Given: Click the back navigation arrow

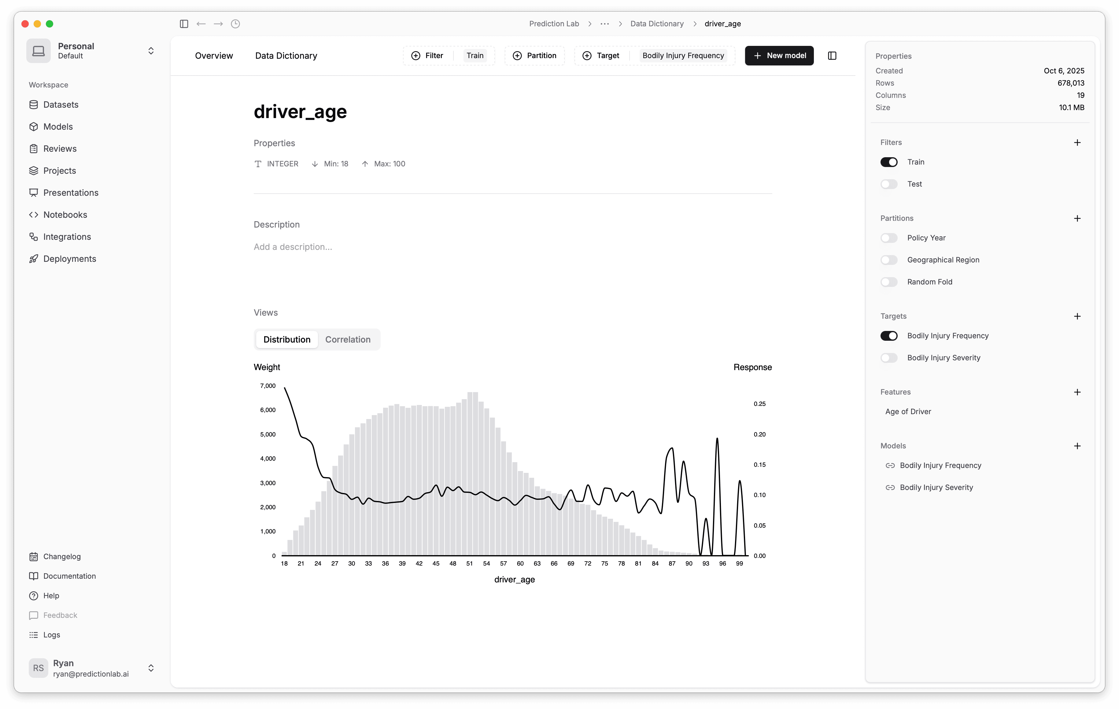Looking at the screenshot, I should coord(201,24).
